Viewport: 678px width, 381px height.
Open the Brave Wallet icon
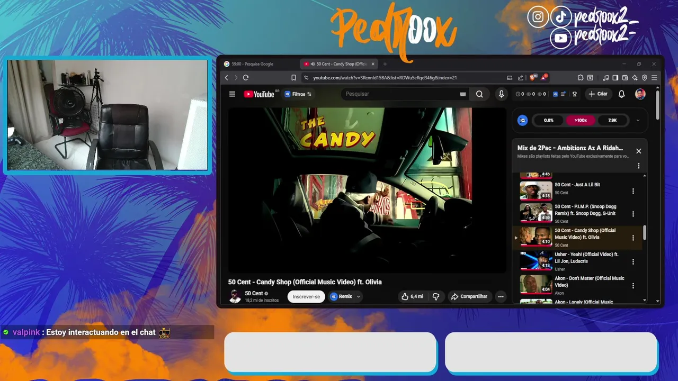point(625,78)
